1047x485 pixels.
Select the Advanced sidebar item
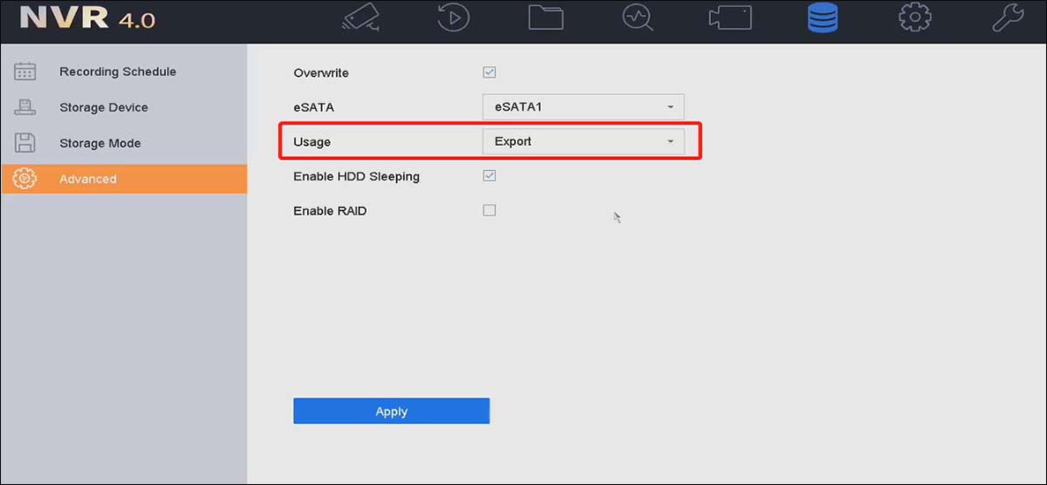tap(124, 179)
